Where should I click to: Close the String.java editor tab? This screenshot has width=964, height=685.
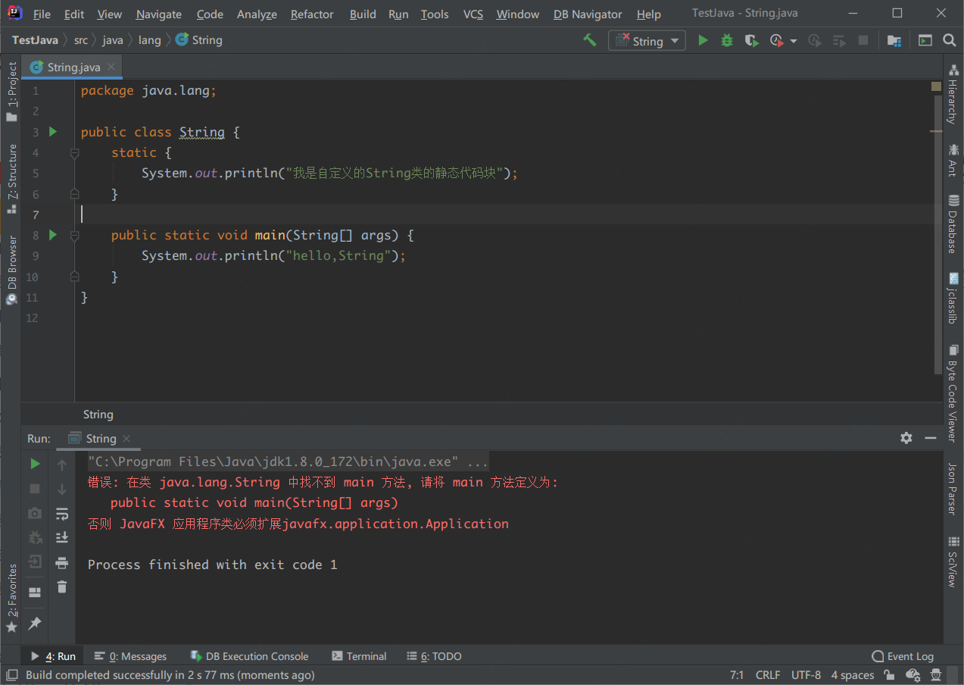(111, 67)
